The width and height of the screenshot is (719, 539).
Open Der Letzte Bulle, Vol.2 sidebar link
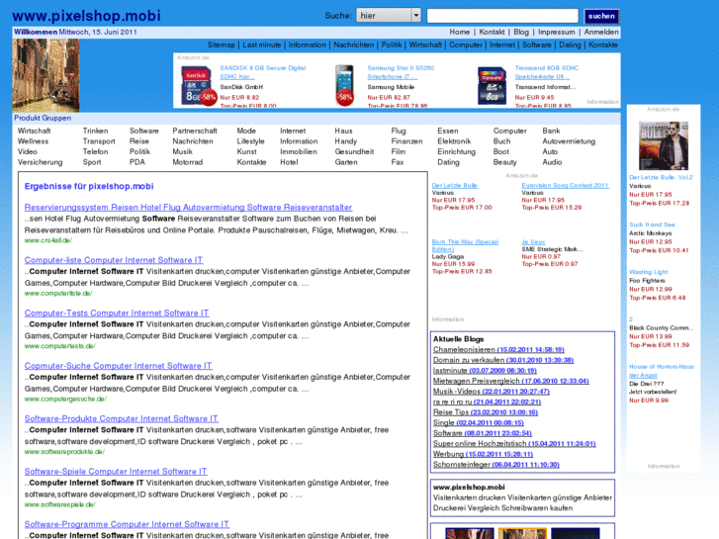[x=661, y=178]
